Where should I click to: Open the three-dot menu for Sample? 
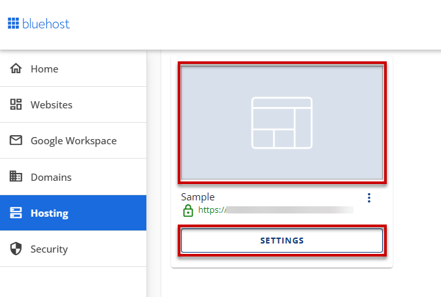[x=369, y=198]
